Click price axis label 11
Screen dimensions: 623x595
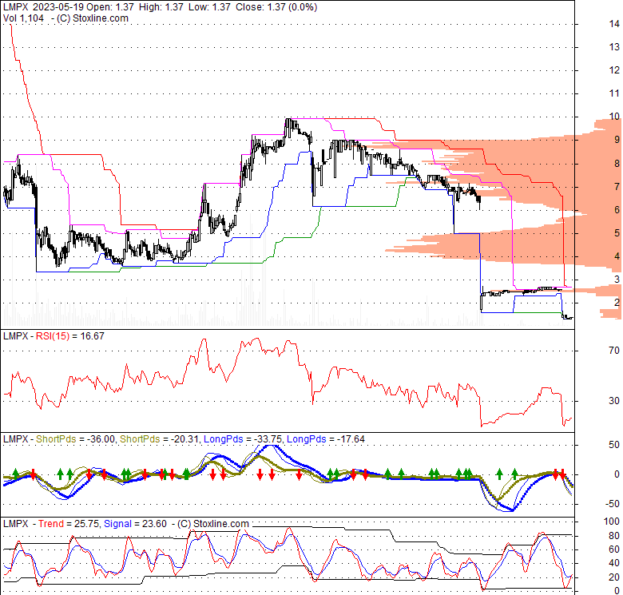(x=614, y=93)
